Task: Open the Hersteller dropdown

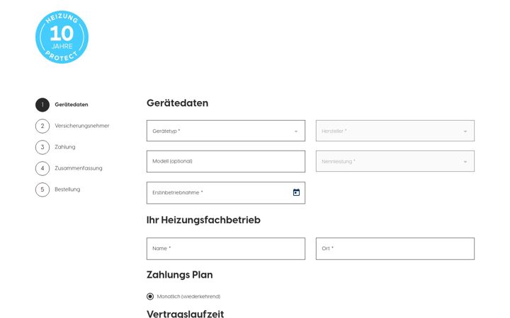Action: coord(395,131)
